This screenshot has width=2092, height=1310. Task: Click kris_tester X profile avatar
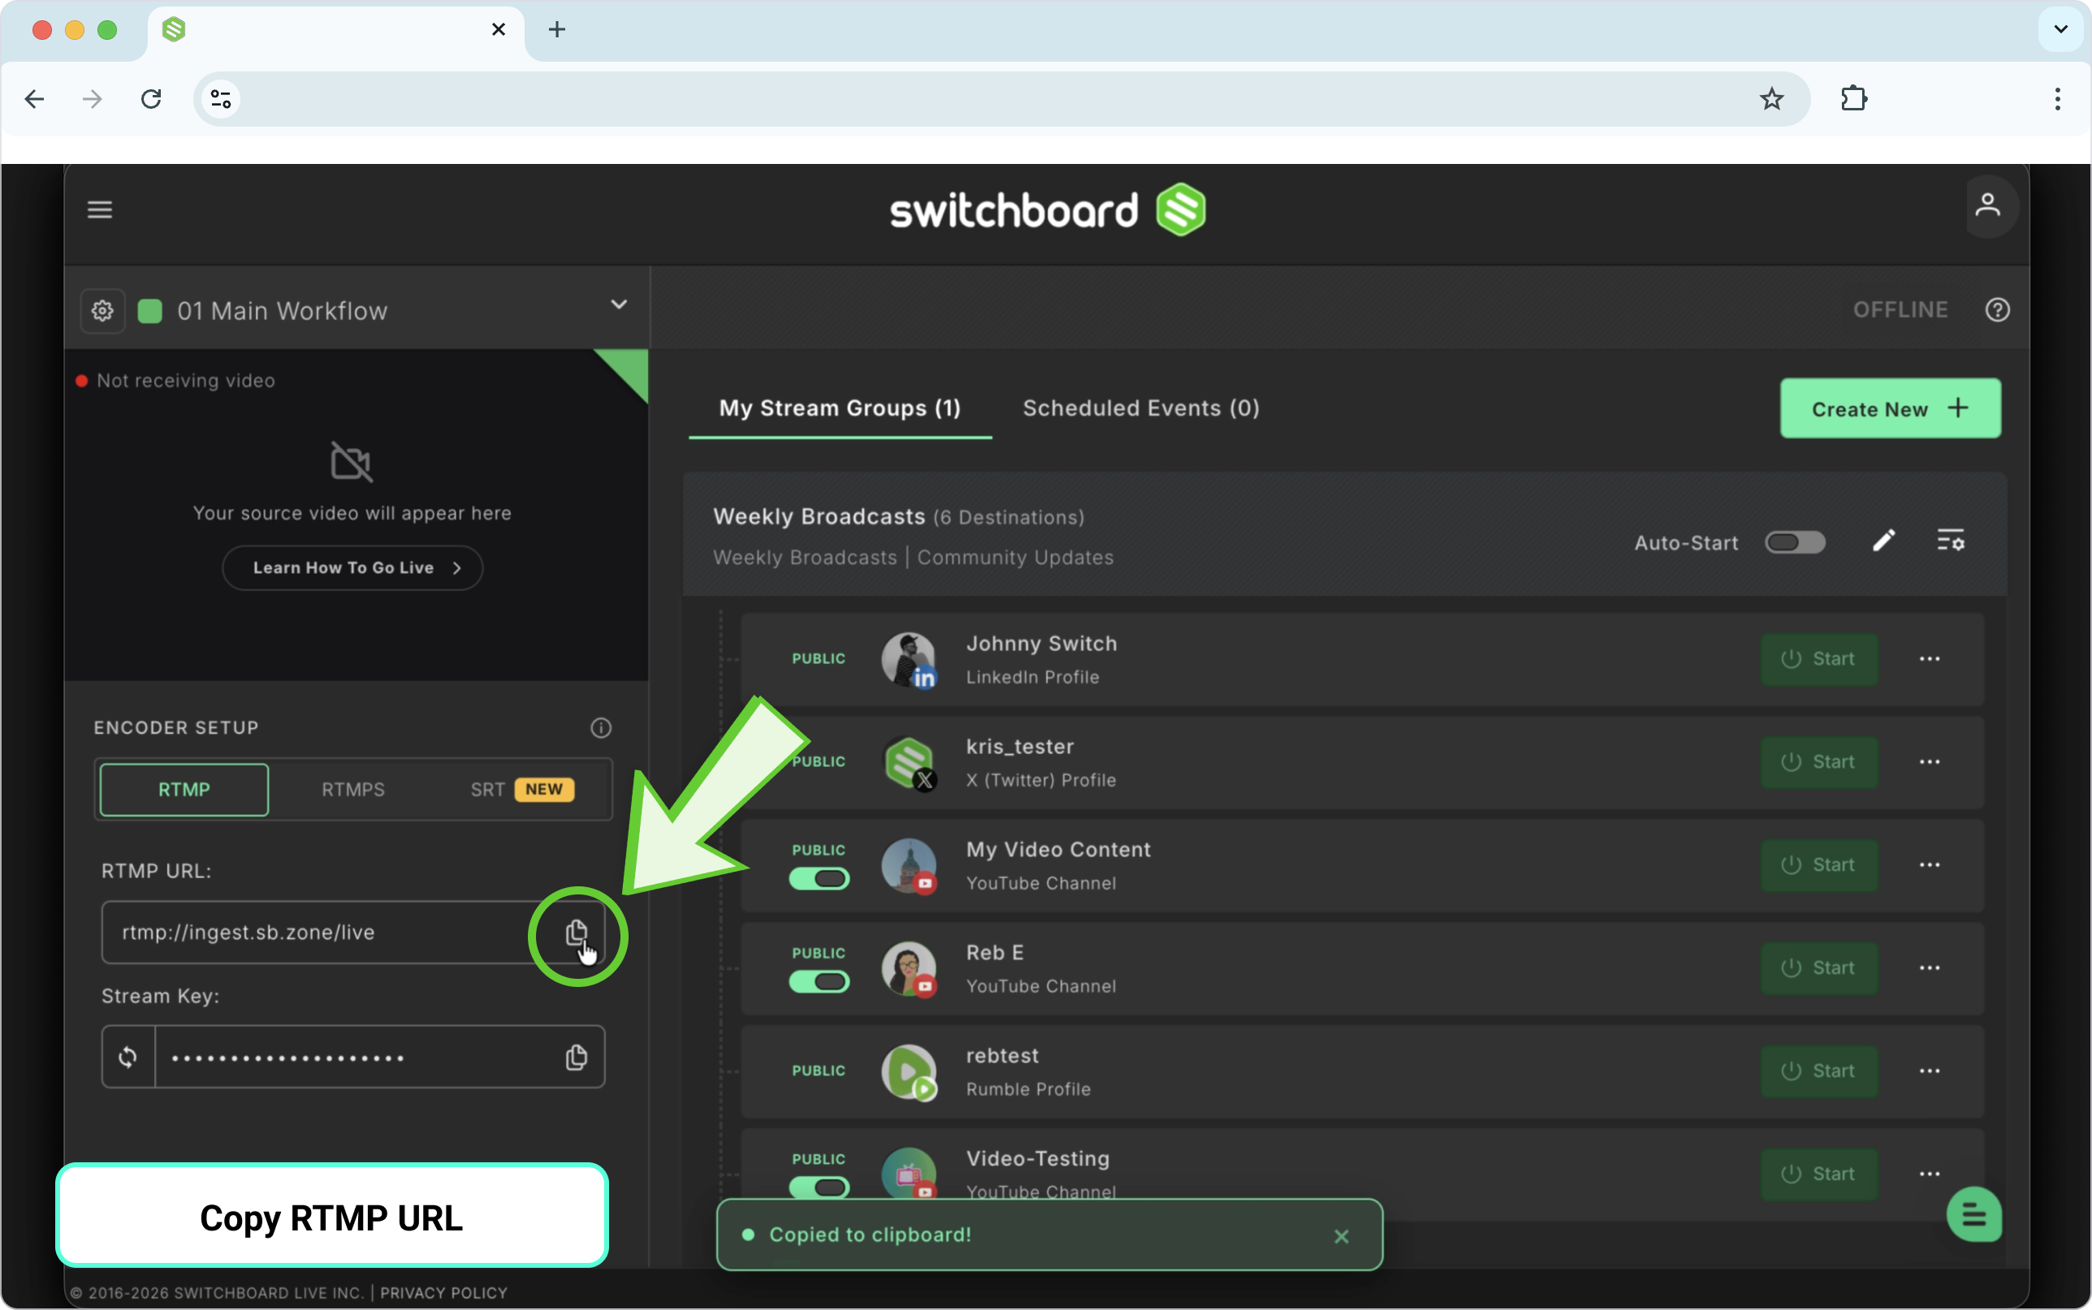[908, 763]
